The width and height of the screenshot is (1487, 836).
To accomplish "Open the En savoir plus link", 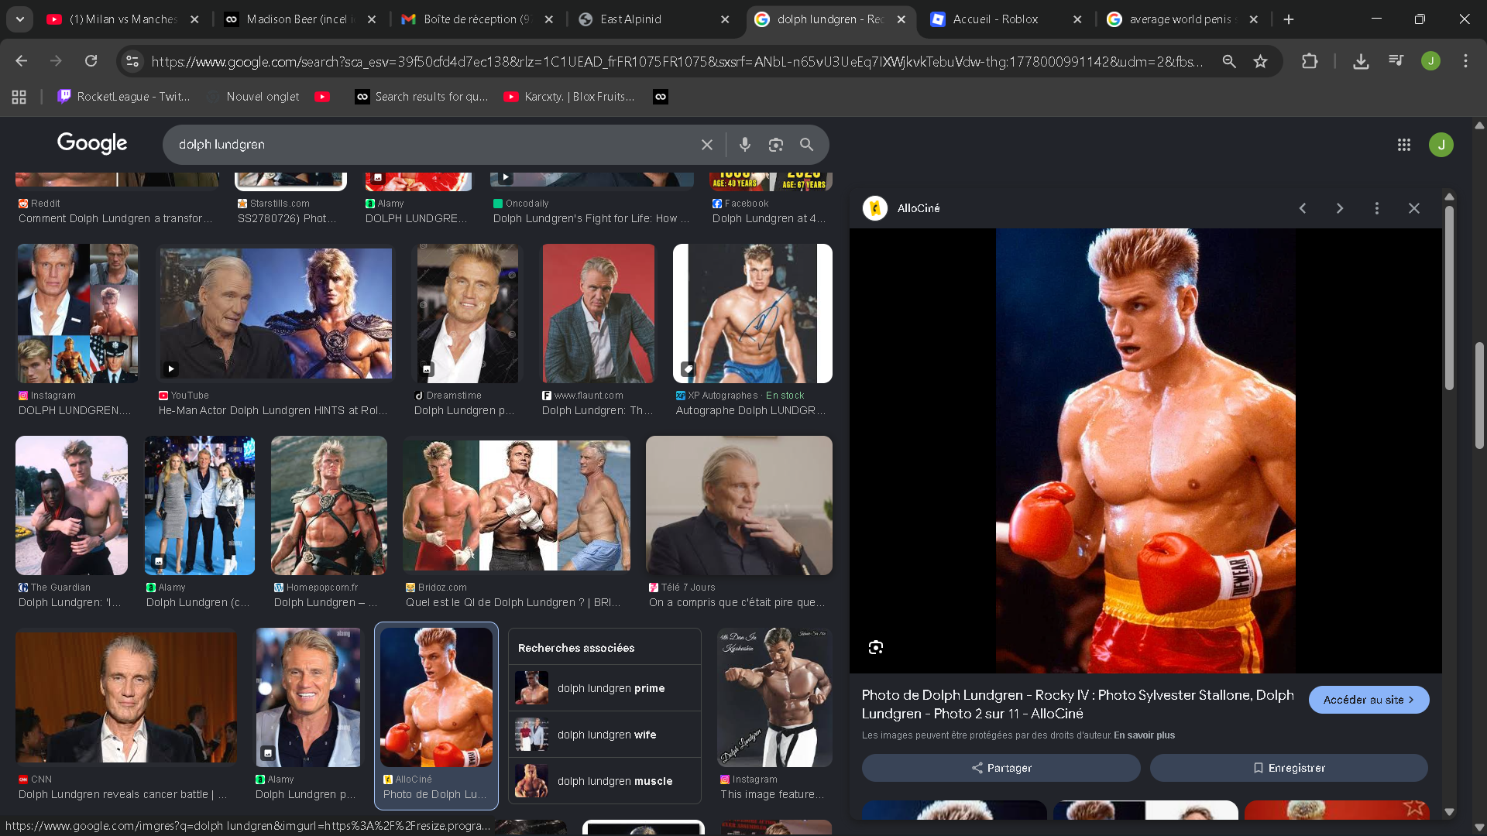I will point(1145,735).
